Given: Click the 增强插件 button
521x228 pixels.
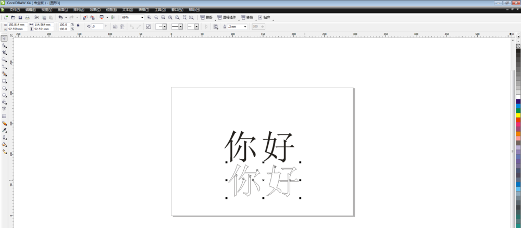Looking at the screenshot, I should click(x=228, y=17).
